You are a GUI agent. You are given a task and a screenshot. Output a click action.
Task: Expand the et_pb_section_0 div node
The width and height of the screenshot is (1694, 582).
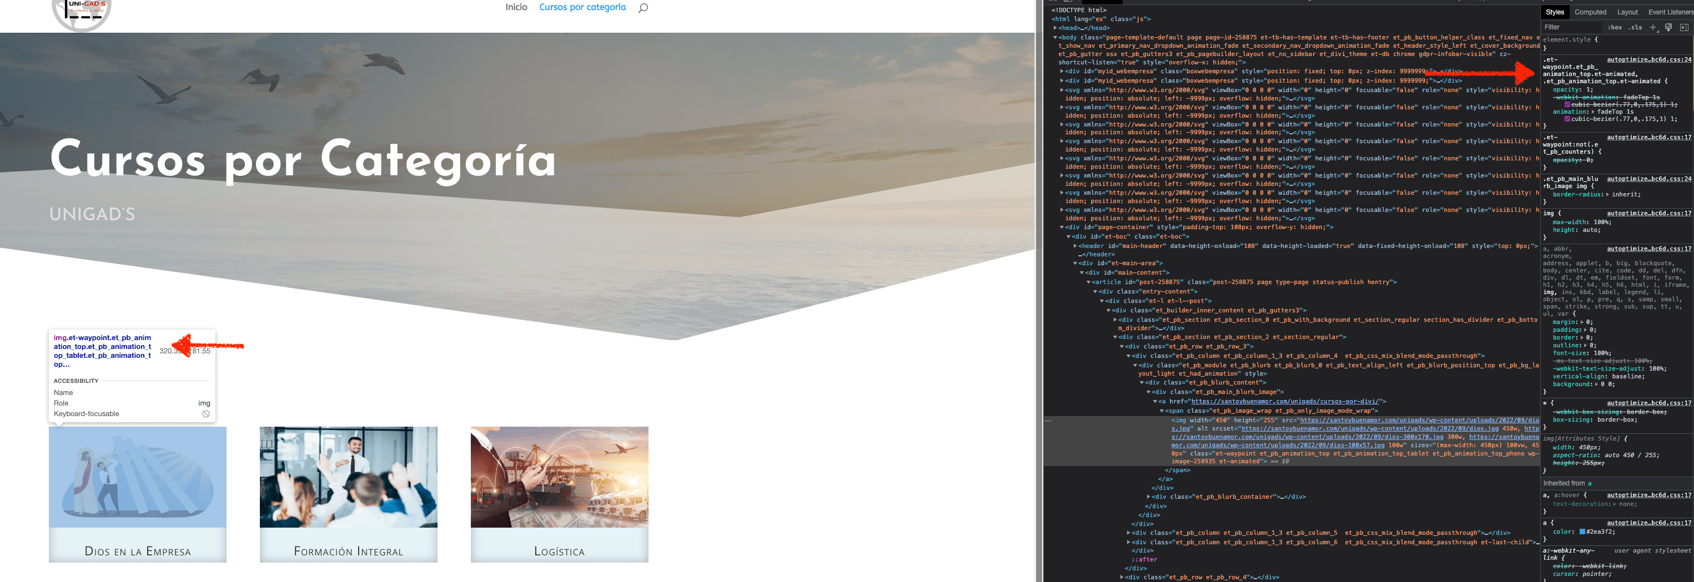[1115, 320]
